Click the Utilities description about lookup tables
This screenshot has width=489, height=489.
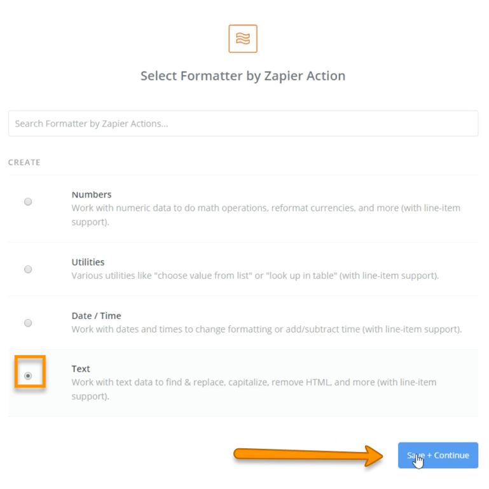click(x=255, y=276)
